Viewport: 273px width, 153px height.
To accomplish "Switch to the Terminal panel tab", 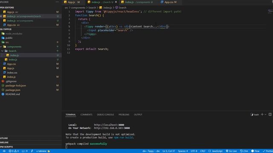I will [70, 114].
